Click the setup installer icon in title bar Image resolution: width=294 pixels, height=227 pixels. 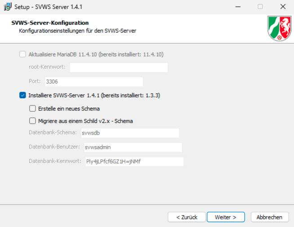tap(8, 7)
